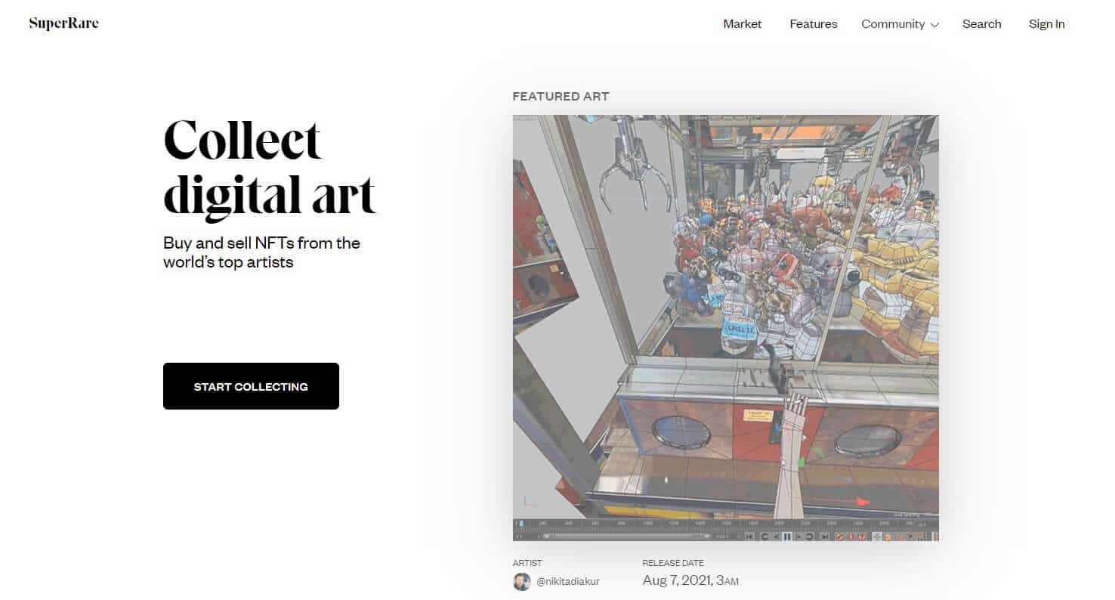Viewport: 1115px width, 600px height.
Task: Select the 'Aug 7, 2021, 3AM' release date text
Action: (x=690, y=580)
